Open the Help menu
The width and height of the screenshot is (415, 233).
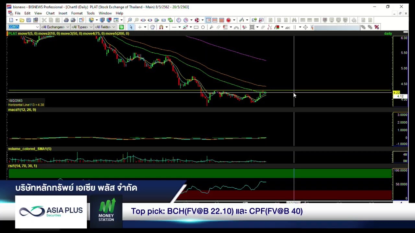coord(119,13)
